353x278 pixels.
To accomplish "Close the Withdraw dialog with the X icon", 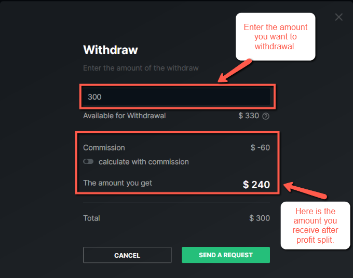I will (338, 17).
